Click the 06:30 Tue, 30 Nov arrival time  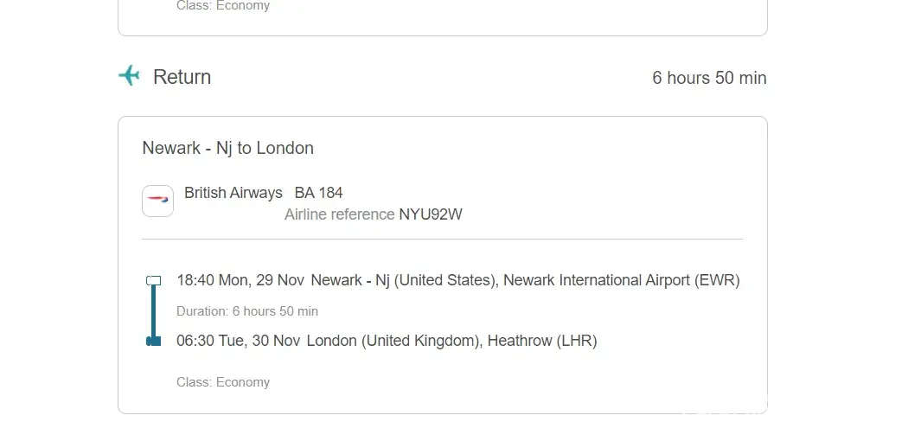click(x=239, y=341)
